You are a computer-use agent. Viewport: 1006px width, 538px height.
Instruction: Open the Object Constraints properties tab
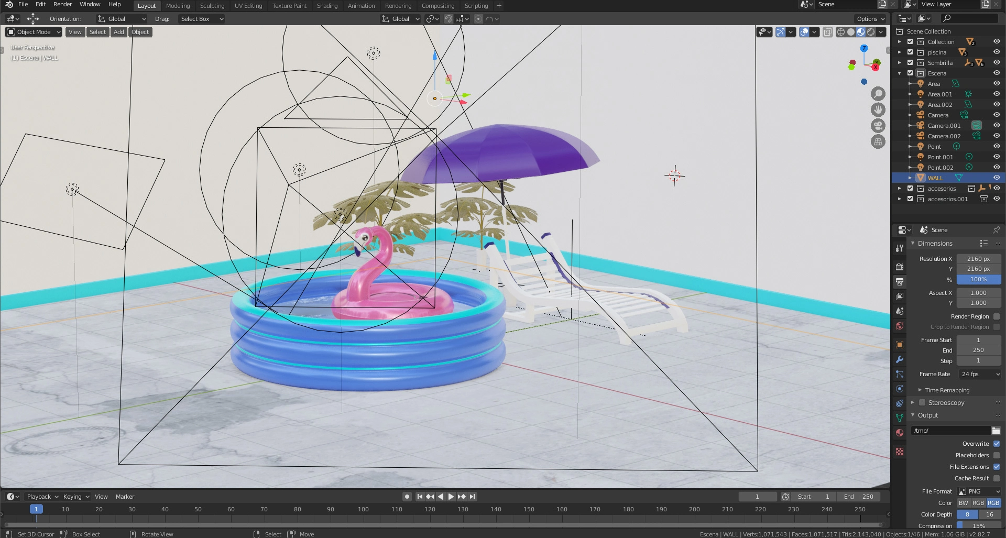pos(900,403)
